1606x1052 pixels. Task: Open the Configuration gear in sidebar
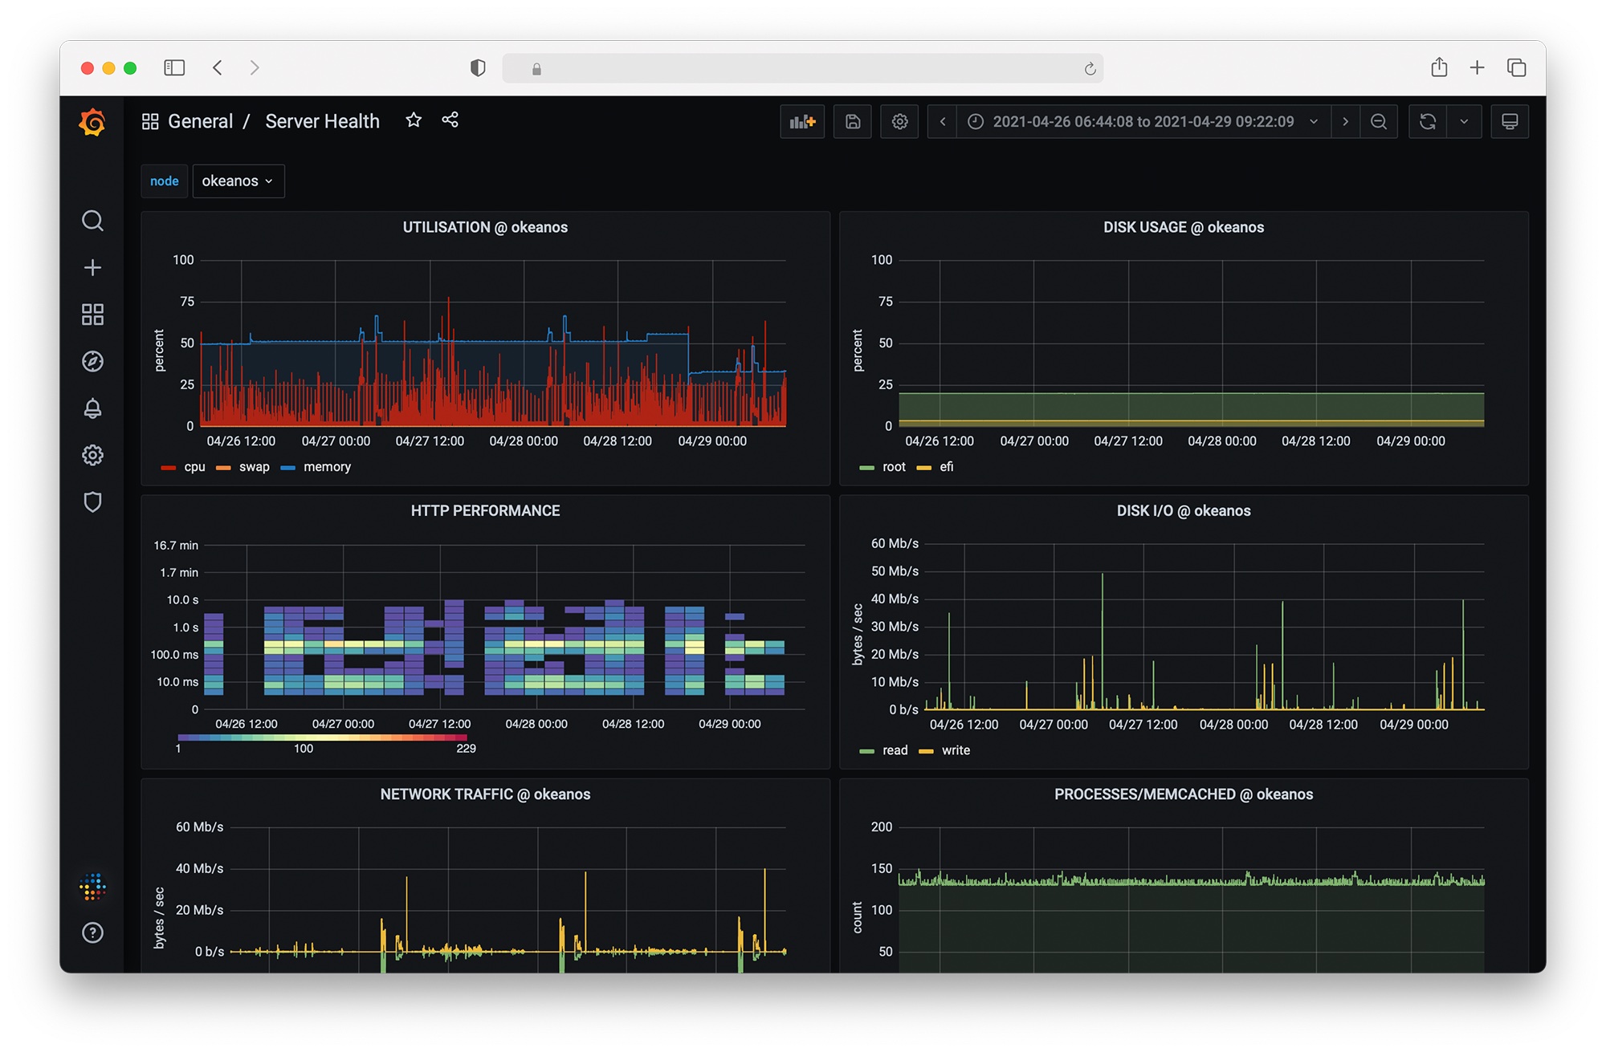pyautogui.click(x=92, y=455)
